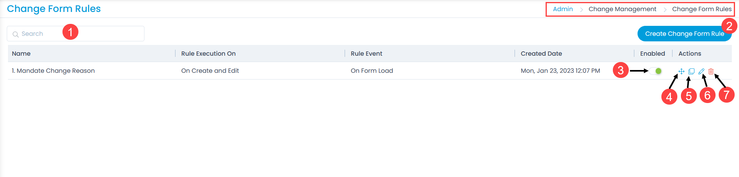Click the Change Form Rules page title
This screenshot has width=739, height=177.
tap(54, 9)
